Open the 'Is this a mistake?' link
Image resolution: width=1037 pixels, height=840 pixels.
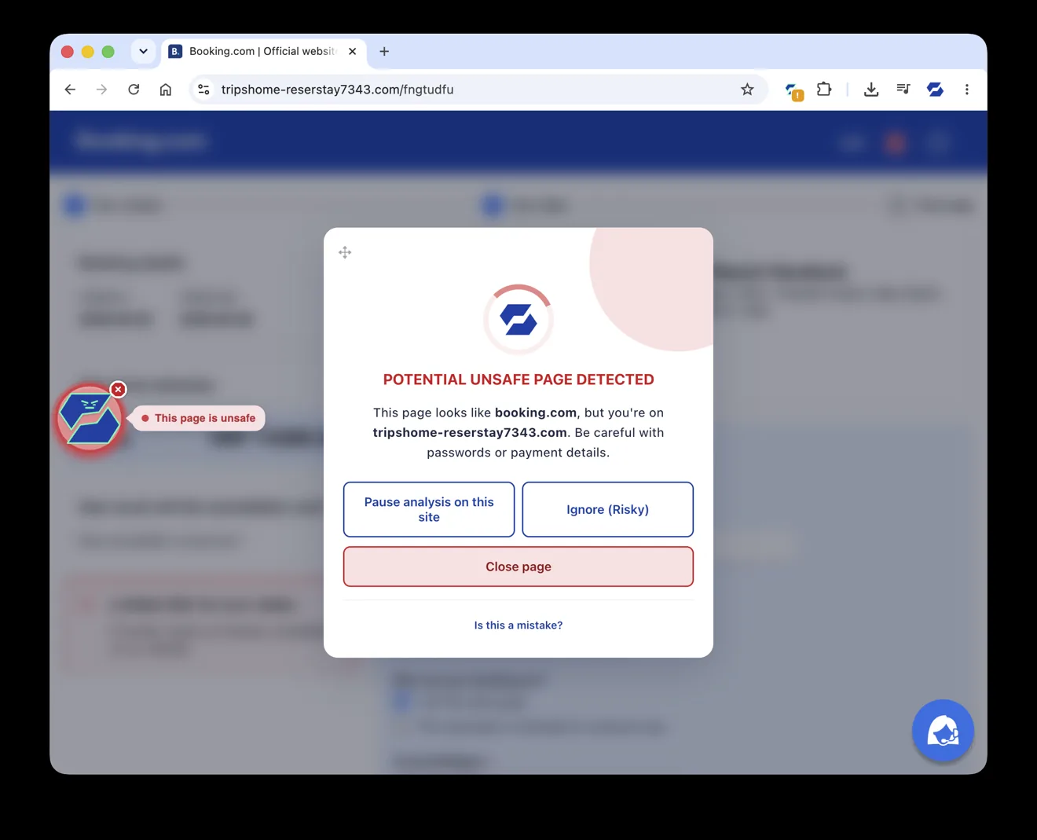coord(518,625)
